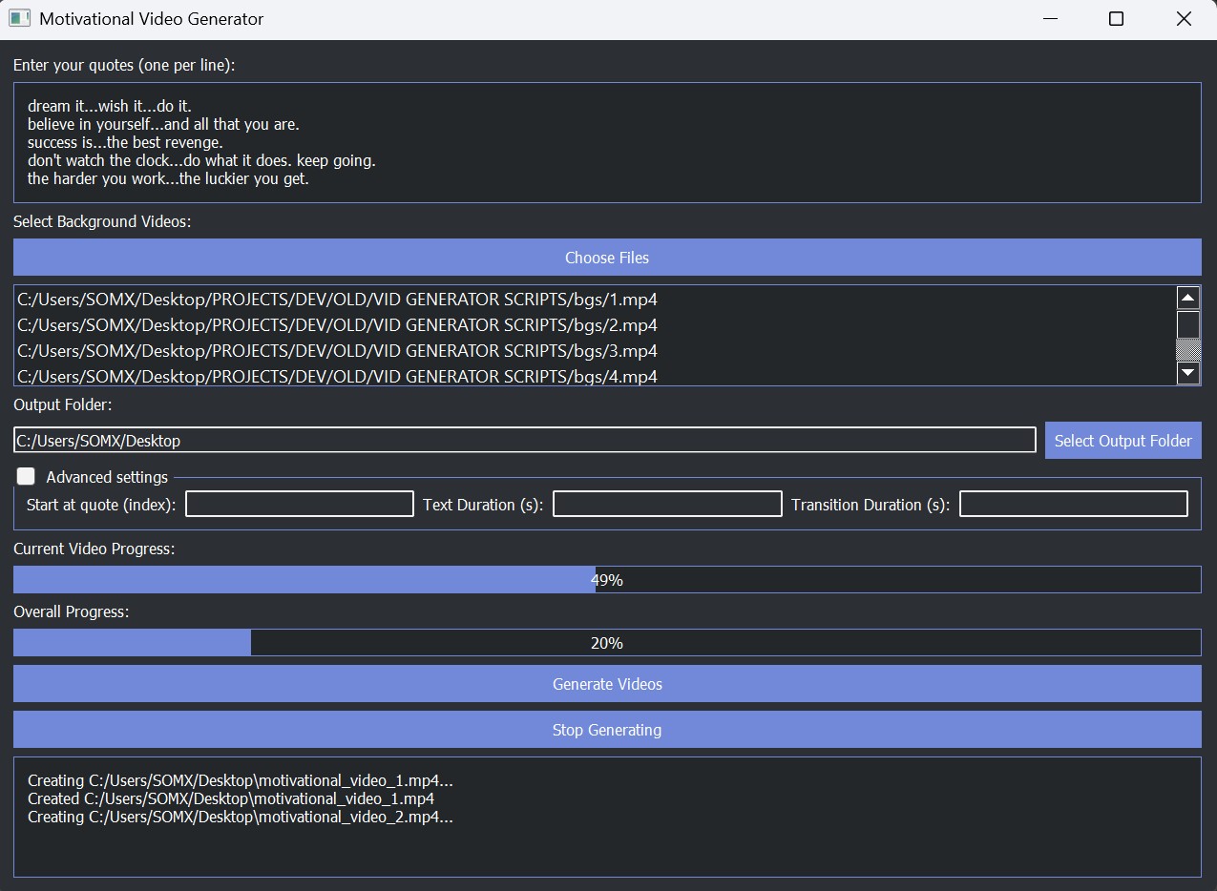Click the 'Current Video Progress:' label

point(94,549)
